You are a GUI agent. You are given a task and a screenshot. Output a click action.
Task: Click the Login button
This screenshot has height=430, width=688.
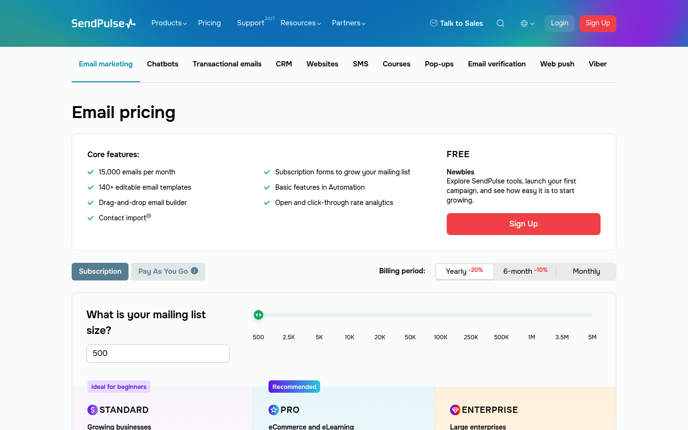click(x=559, y=23)
